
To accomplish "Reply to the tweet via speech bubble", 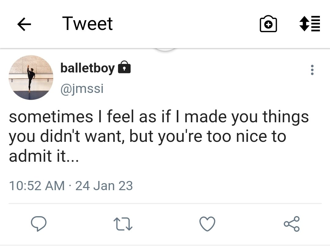I will coord(39,224).
